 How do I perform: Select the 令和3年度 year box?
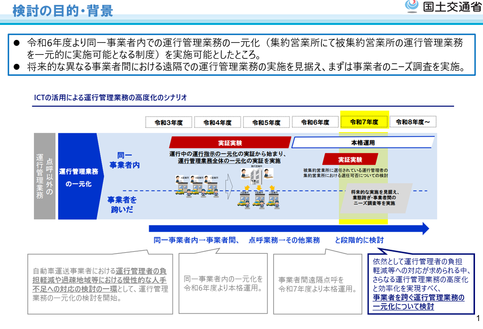169,122
